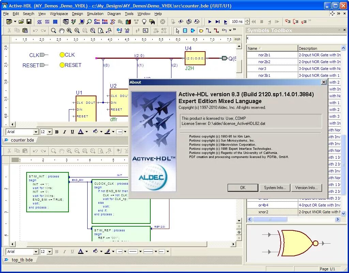Open font size 12 dropdown in counter.bde bar

[x=50, y=132]
